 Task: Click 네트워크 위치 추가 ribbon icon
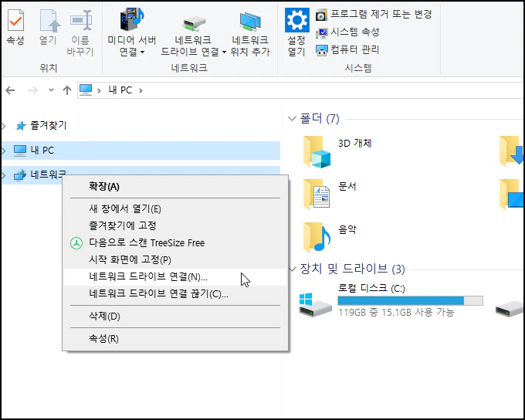(250, 33)
